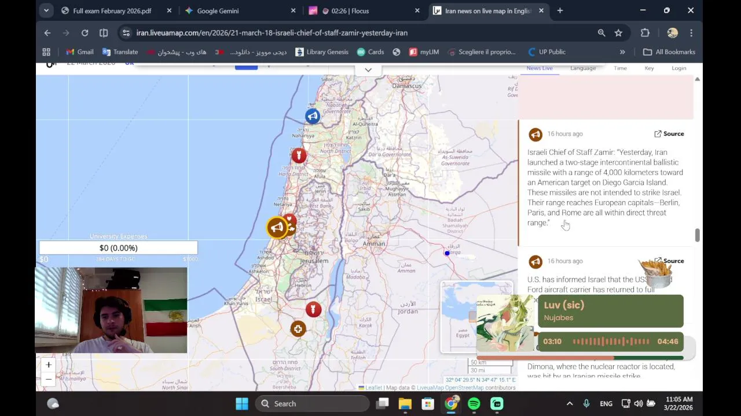Open the Library Genesis bookmark
The width and height of the screenshot is (741, 416).
(x=322, y=52)
